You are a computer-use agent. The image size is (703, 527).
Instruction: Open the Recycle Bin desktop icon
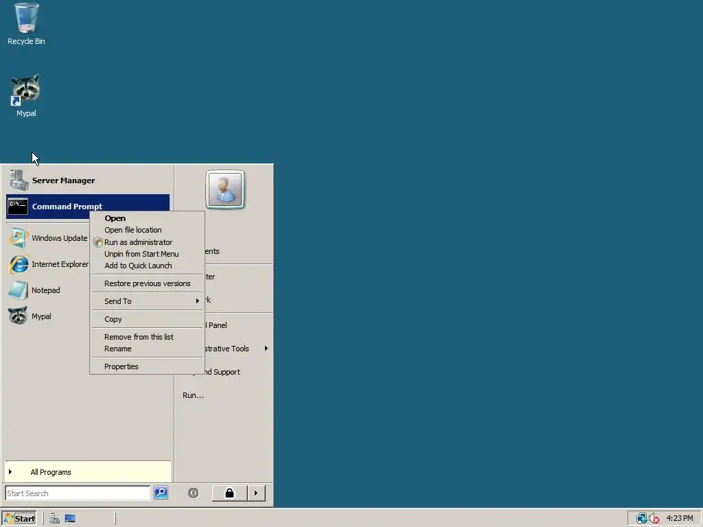(26, 24)
